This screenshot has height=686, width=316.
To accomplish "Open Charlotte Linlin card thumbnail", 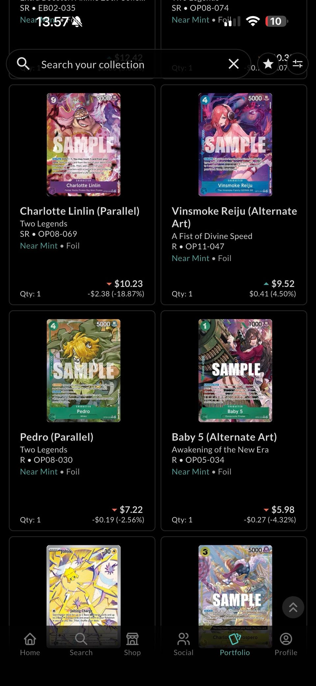I will click(84, 144).
